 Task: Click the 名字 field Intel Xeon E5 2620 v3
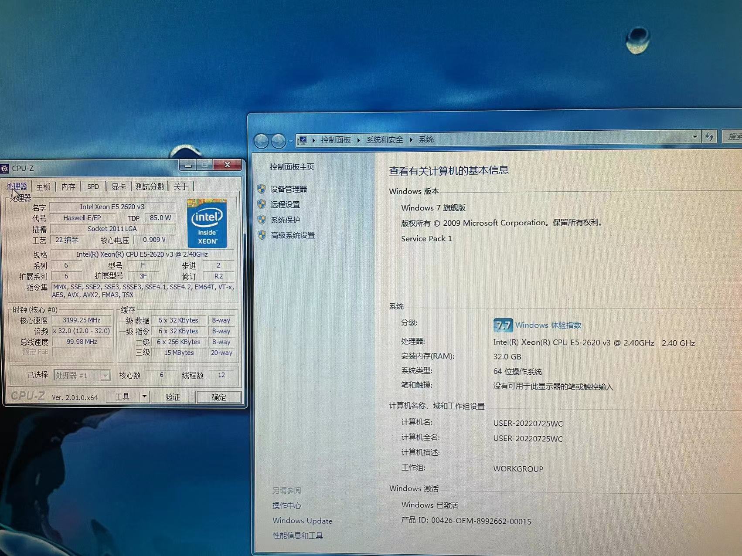pyautogui.click(x=112, y=207)
